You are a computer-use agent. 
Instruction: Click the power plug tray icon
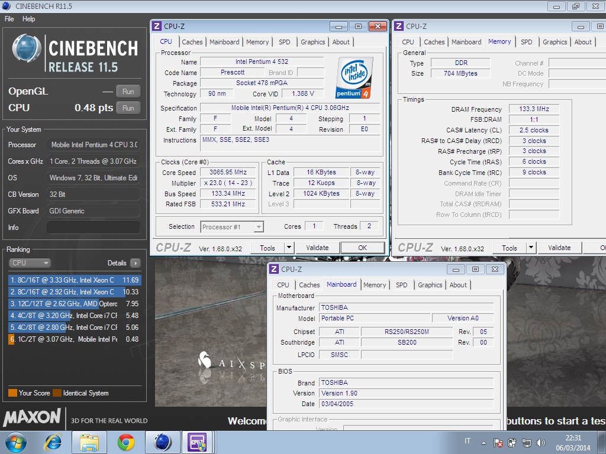(512, 443)
